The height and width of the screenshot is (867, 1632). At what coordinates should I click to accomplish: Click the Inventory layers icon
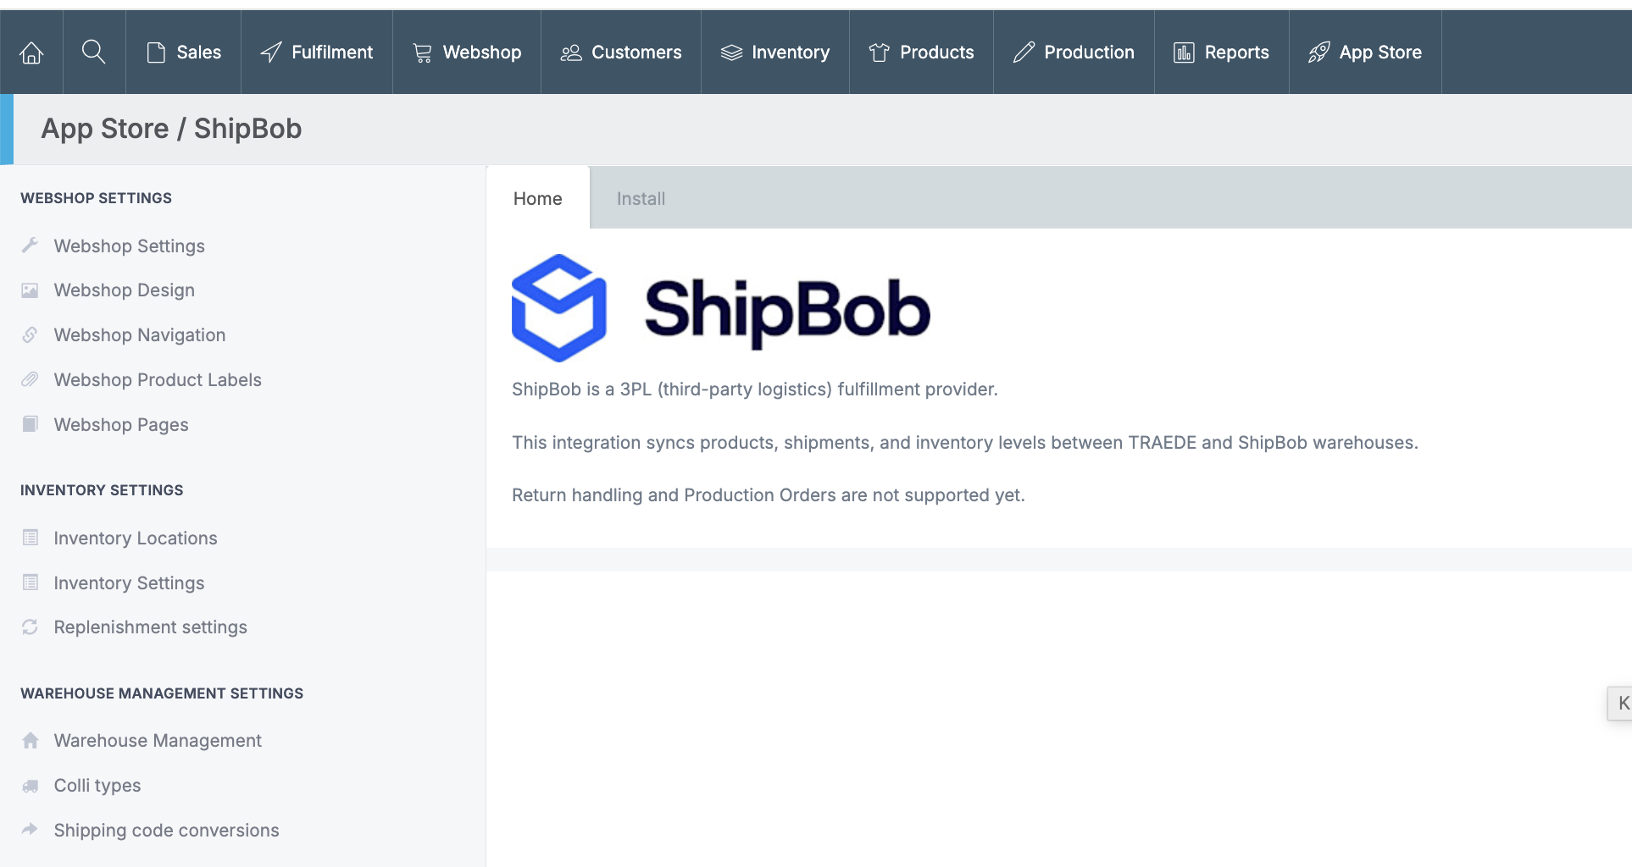[731, 52]
